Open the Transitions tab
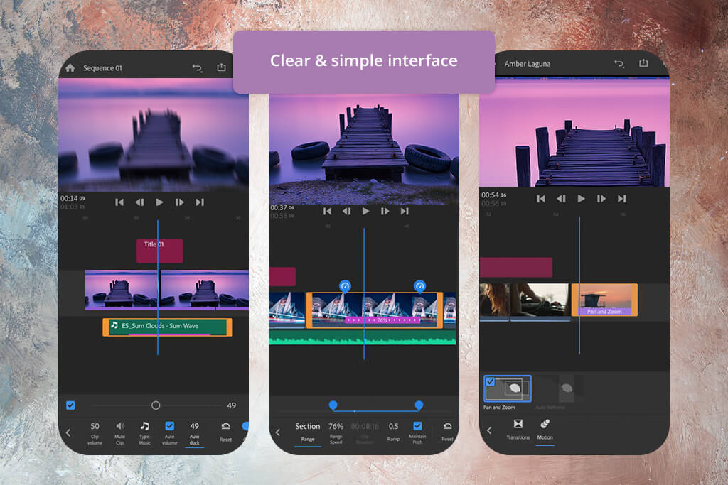Image resolution: width=728 pixels, height=485 pixels. coord(518,430)
